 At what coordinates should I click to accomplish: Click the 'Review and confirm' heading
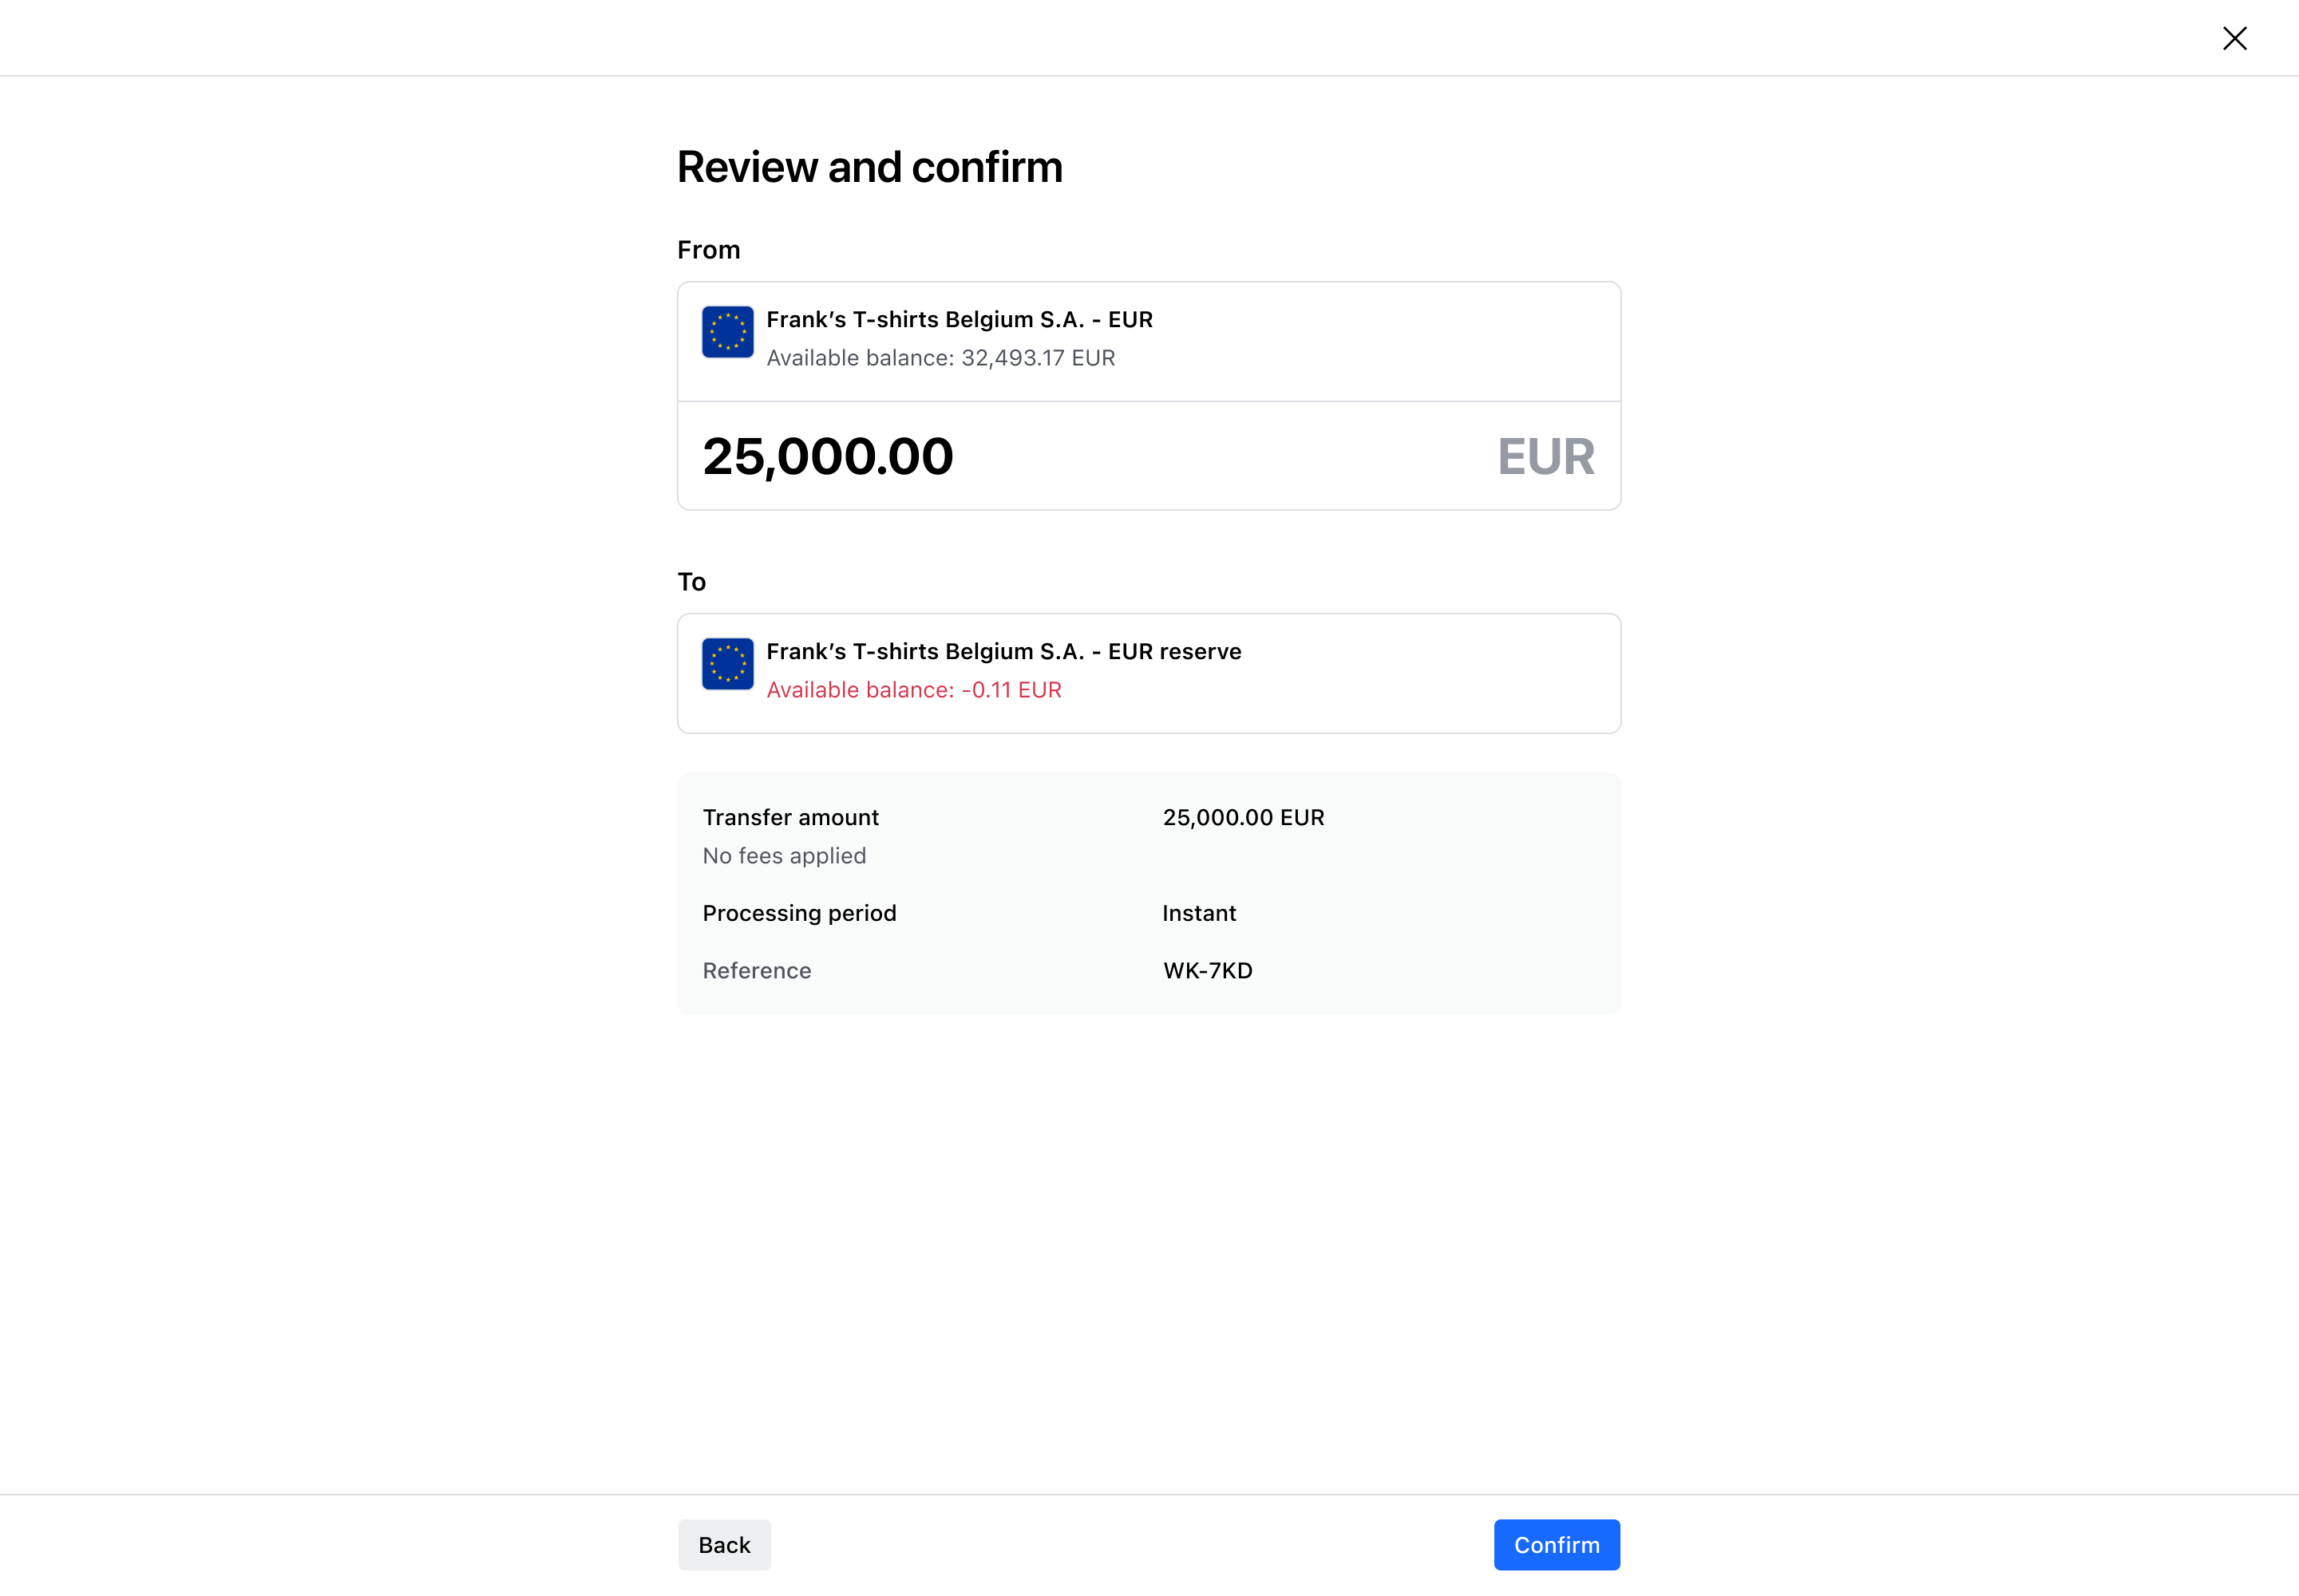tap(869, 167)
